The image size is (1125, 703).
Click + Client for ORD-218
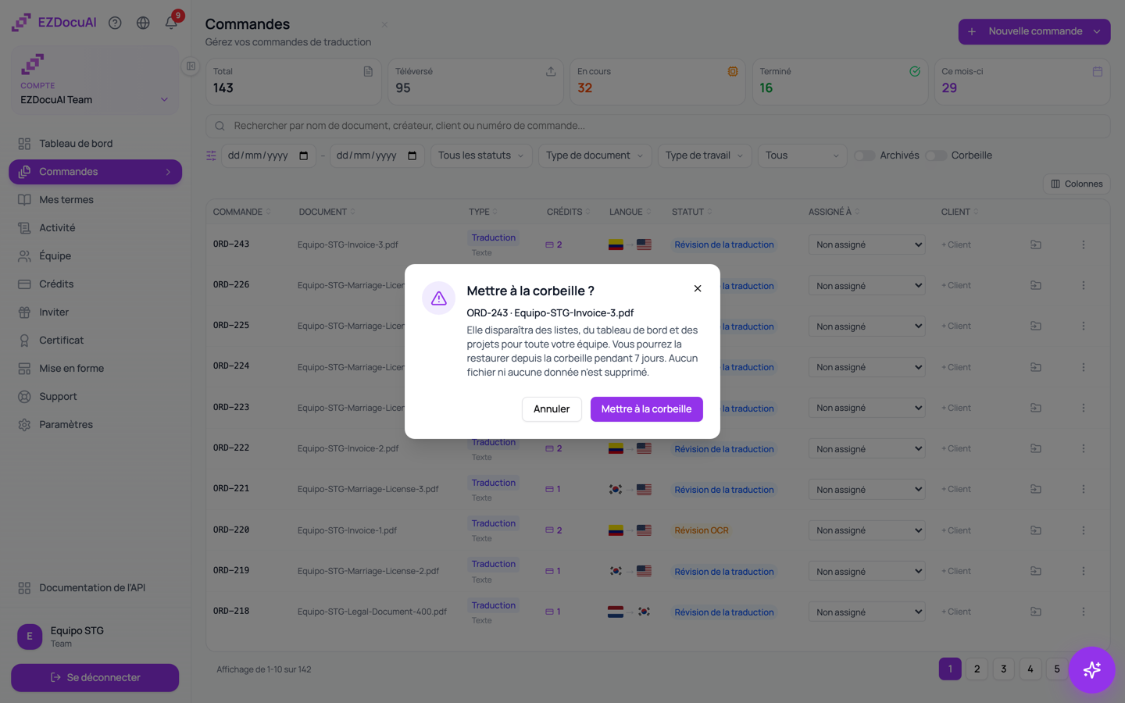coord(956,612)
